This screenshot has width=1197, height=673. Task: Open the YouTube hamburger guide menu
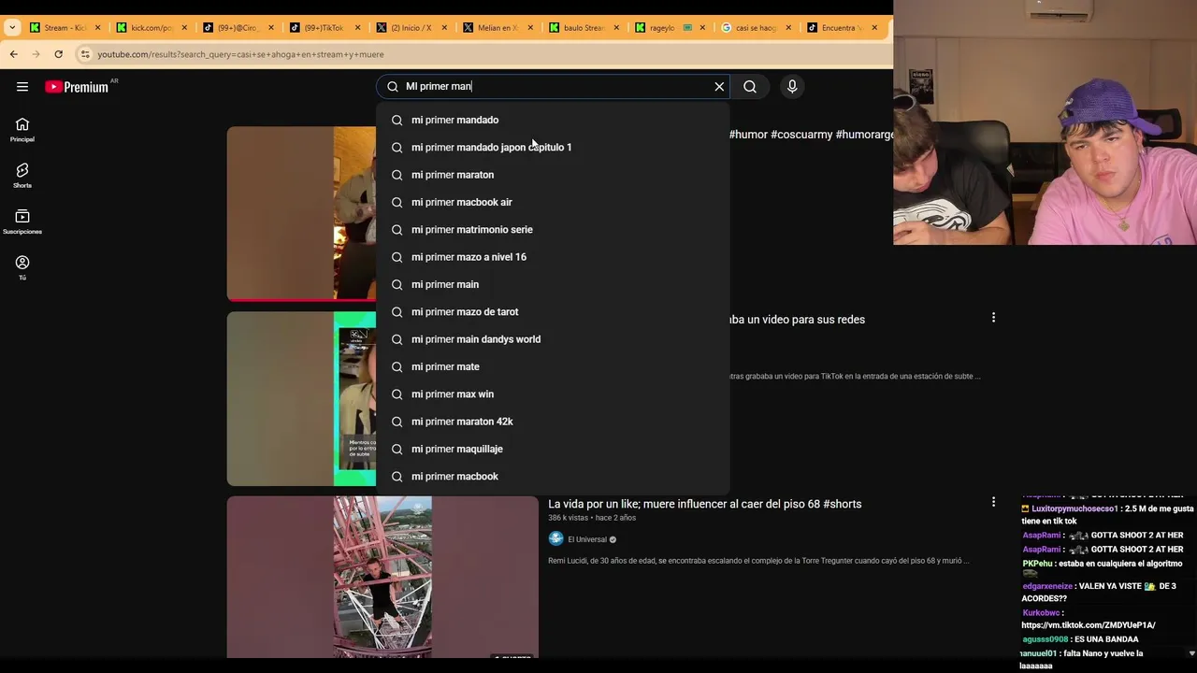[22, 86]
